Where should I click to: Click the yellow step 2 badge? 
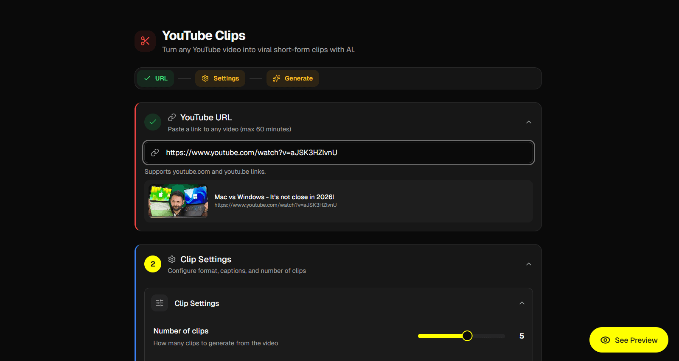tap(153, 264)
